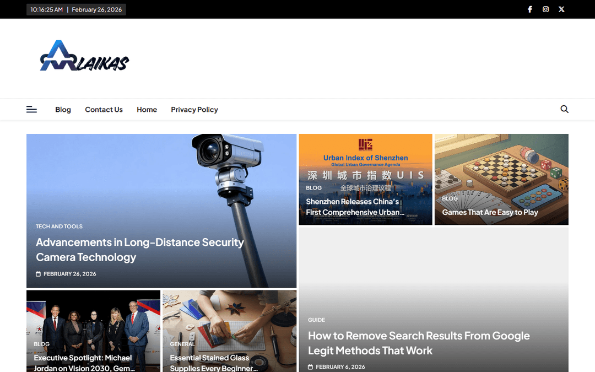Go to the Blog menu item
Viewport: 595px width, 372px height.
coord(63,110)
